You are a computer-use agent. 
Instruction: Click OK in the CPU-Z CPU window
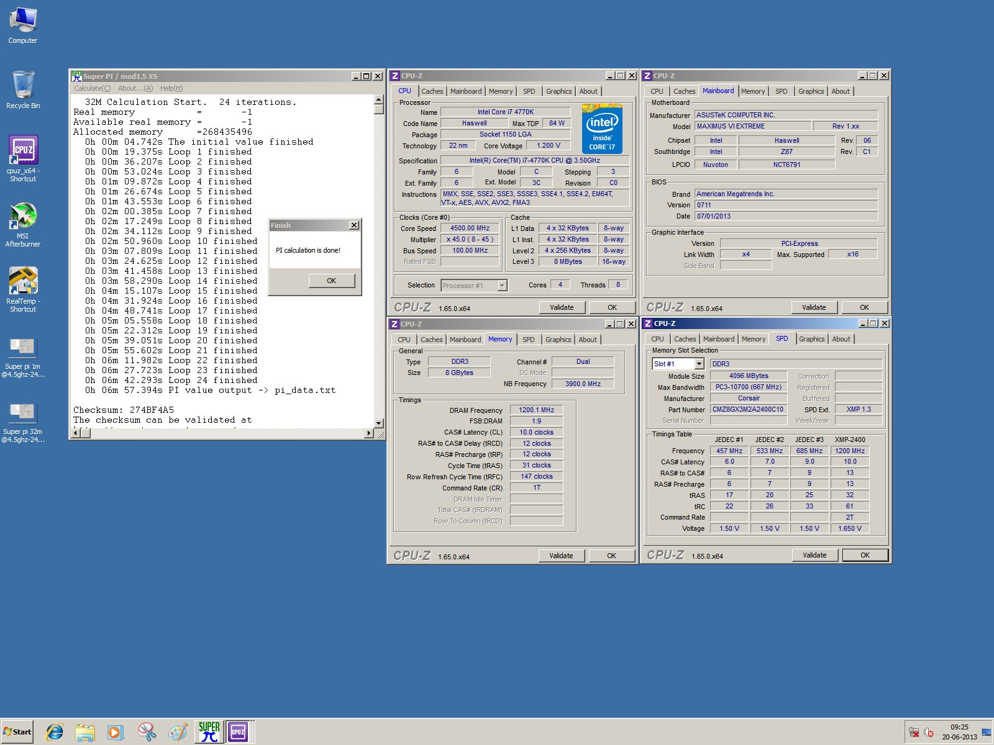[613, 307]
